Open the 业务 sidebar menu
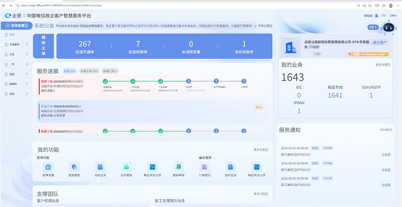402x207 pixels. 12,54
